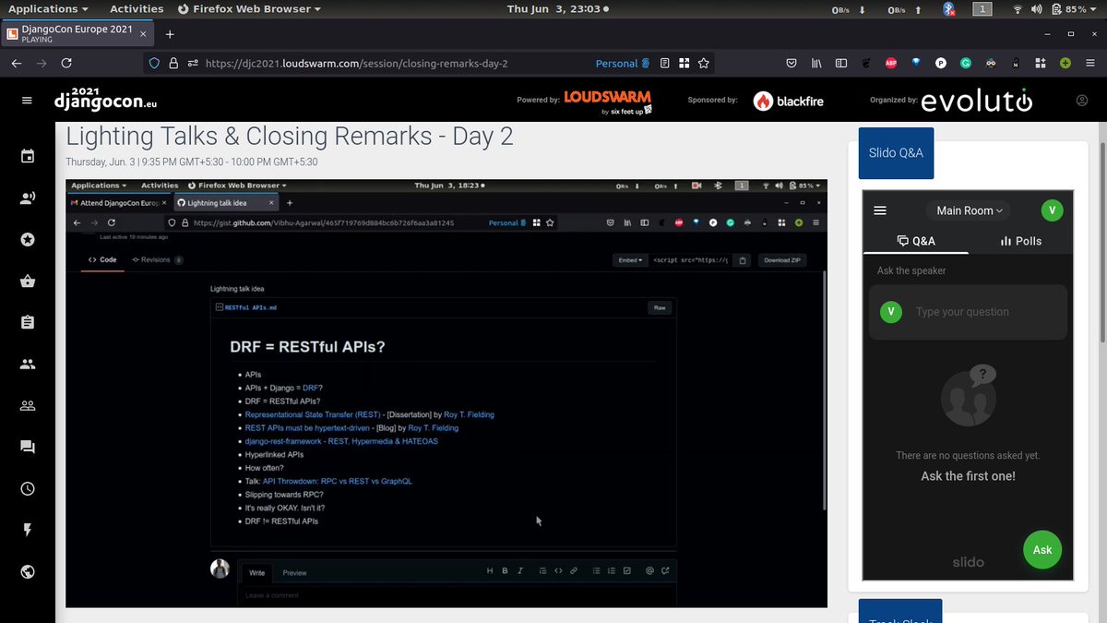Open the Personal container indicator

(623, 64)
